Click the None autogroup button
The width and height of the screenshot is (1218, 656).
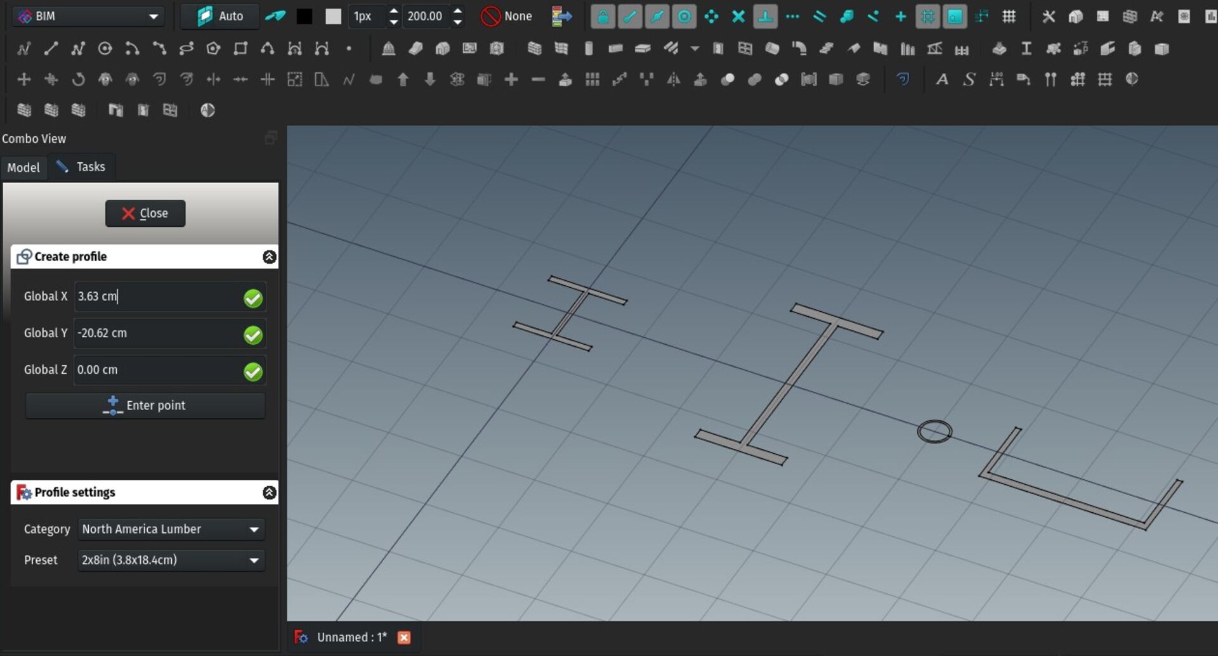(x=506, y=16)
